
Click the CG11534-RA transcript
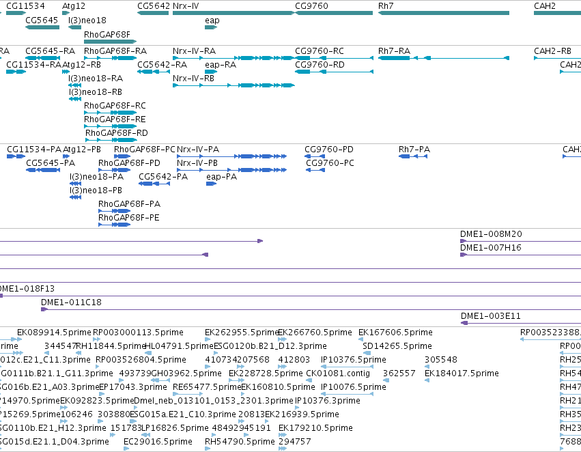[x=16, y=72]
